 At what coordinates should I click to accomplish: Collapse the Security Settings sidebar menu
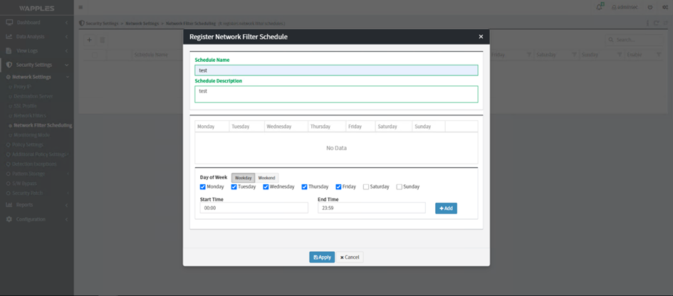(36, 65)
